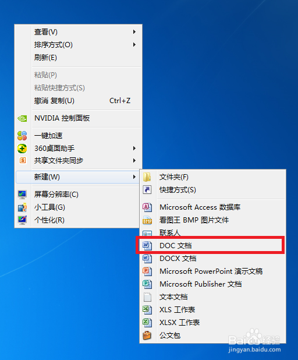Viewport: 298px width, 360px height.
Task: Create a new 文件夹(F)
Action: pos(212,177)
